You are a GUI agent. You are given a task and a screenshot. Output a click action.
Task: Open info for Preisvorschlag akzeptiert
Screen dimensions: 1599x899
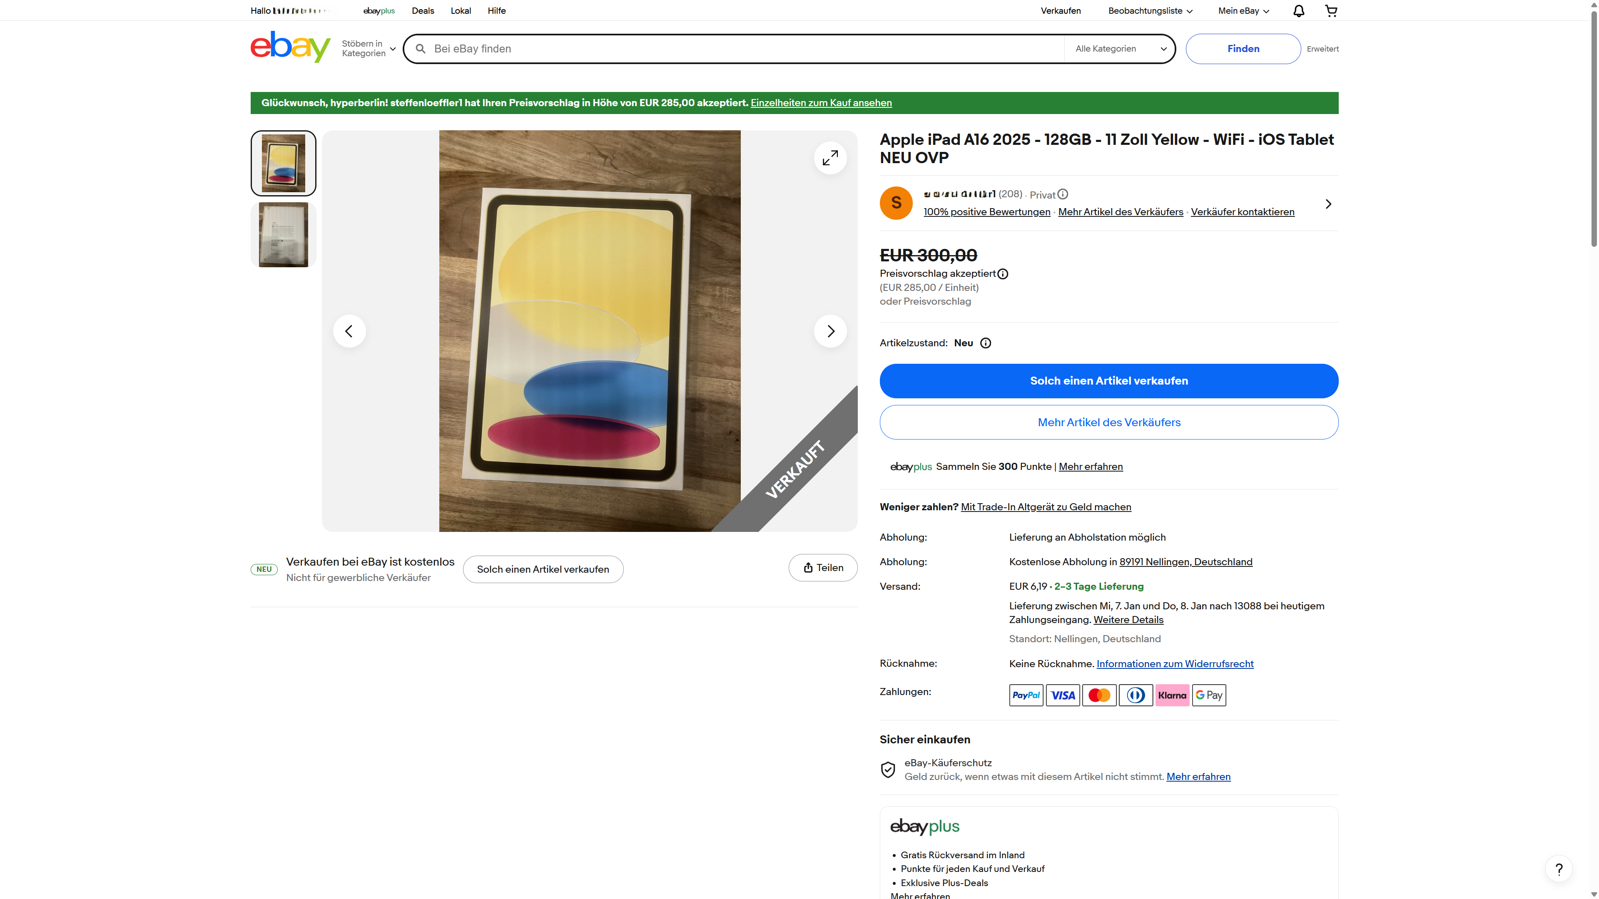coord(1002,273)
